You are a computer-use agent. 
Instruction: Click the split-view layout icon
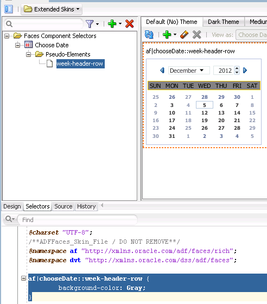(9, 9)
